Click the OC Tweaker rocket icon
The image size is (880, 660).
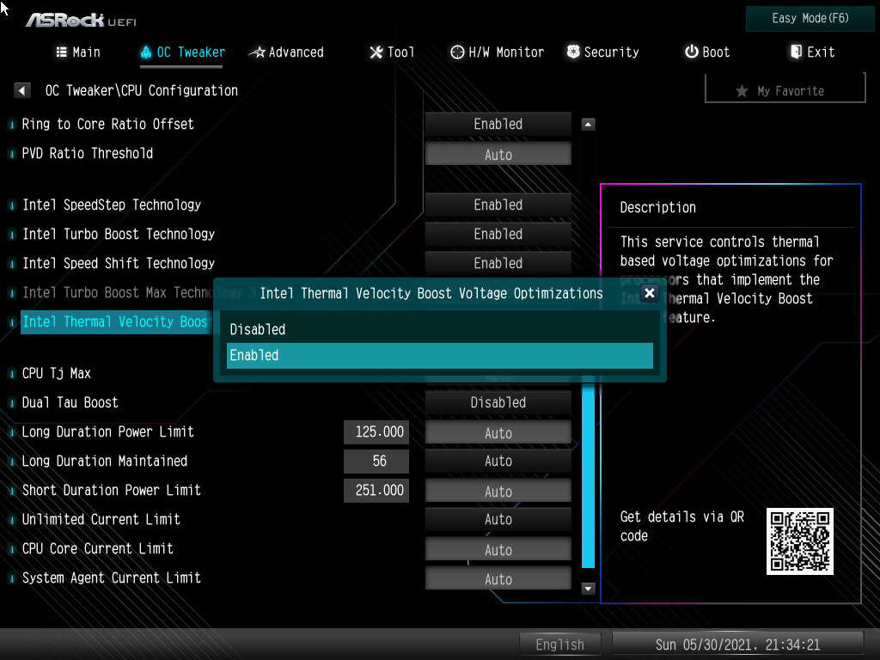pyautogui.click(x=146, y=52)
